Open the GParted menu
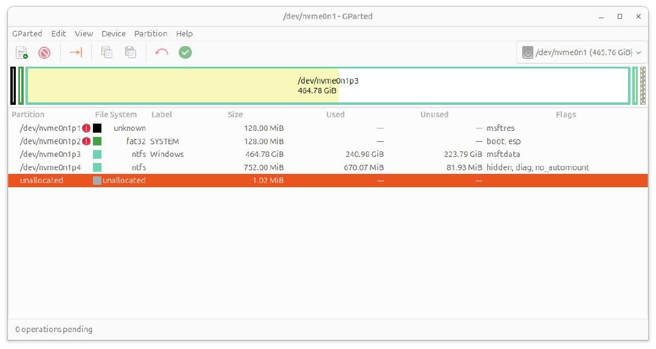The image size is (656, 349). [x=27, y=33]
